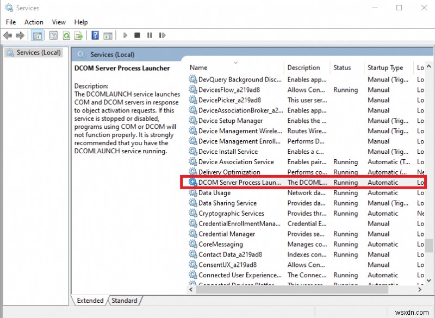Click Services app icon in title bar
Viewport: 435px width, 318px height.
coord(9,8)
